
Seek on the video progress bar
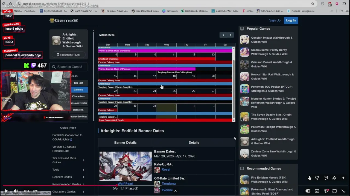[x=175, y=186]
